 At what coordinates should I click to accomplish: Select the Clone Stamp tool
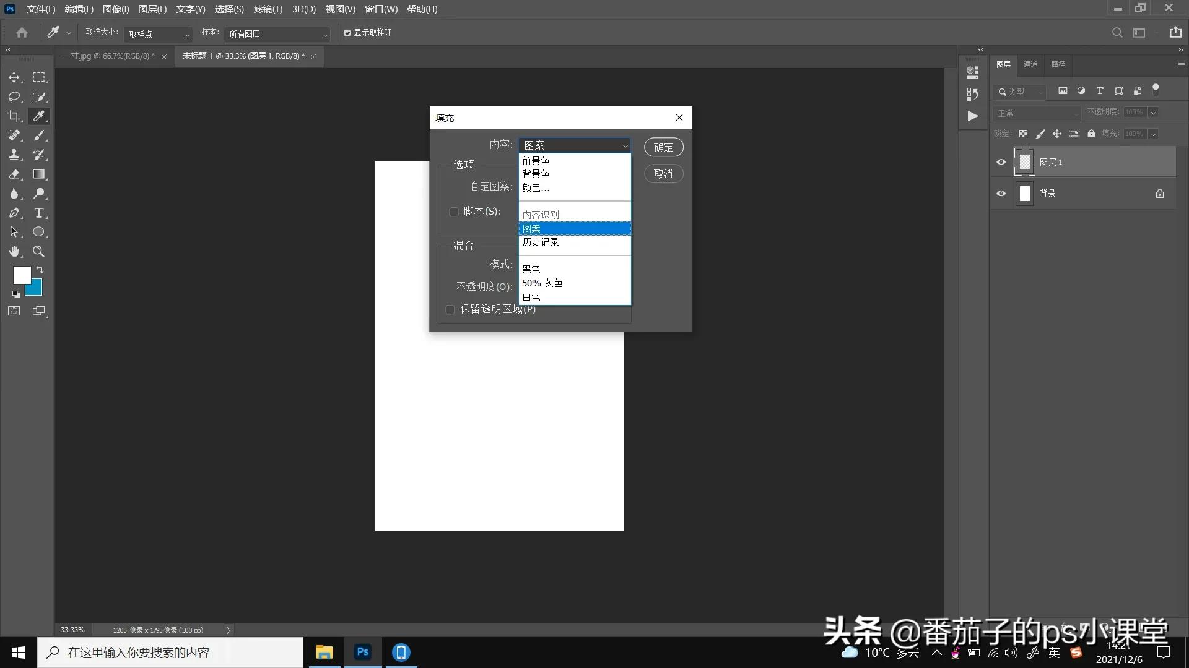click(x=14, y=155)
